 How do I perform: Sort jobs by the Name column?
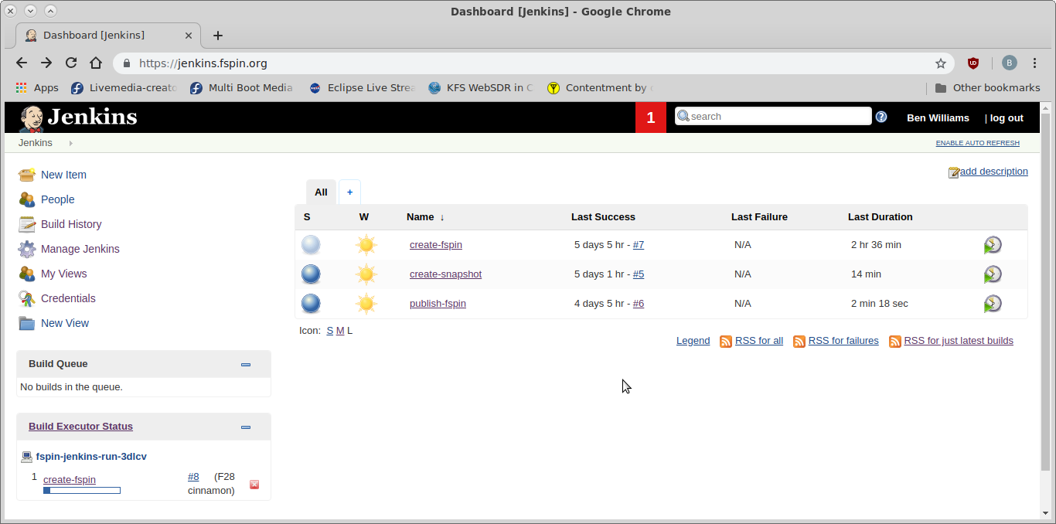425,217
